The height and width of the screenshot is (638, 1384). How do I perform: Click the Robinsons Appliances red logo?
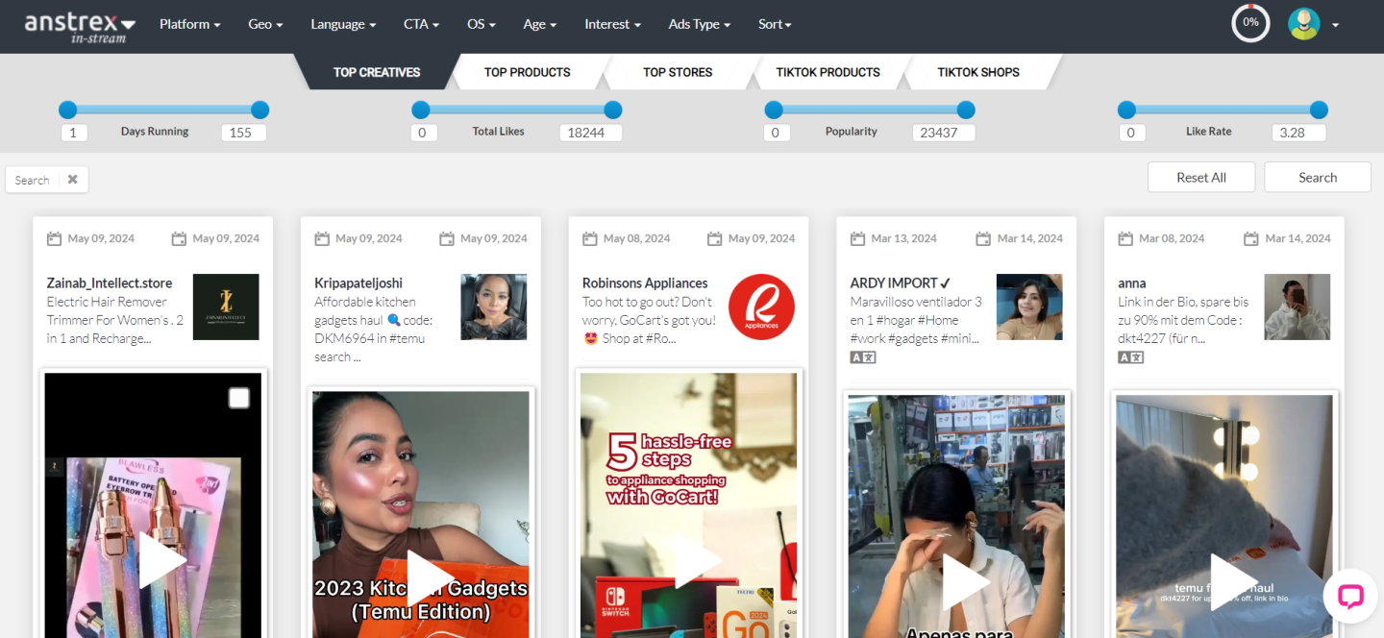[761, 307]
